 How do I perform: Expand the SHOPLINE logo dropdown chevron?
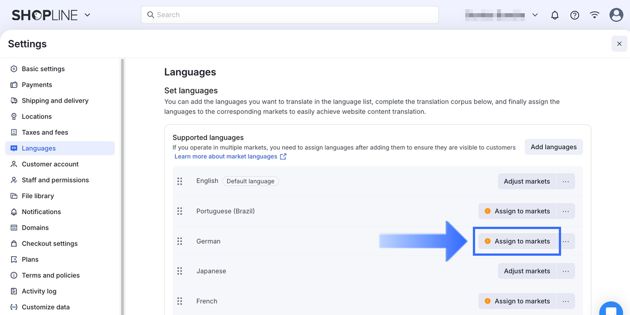pos(87,15)
